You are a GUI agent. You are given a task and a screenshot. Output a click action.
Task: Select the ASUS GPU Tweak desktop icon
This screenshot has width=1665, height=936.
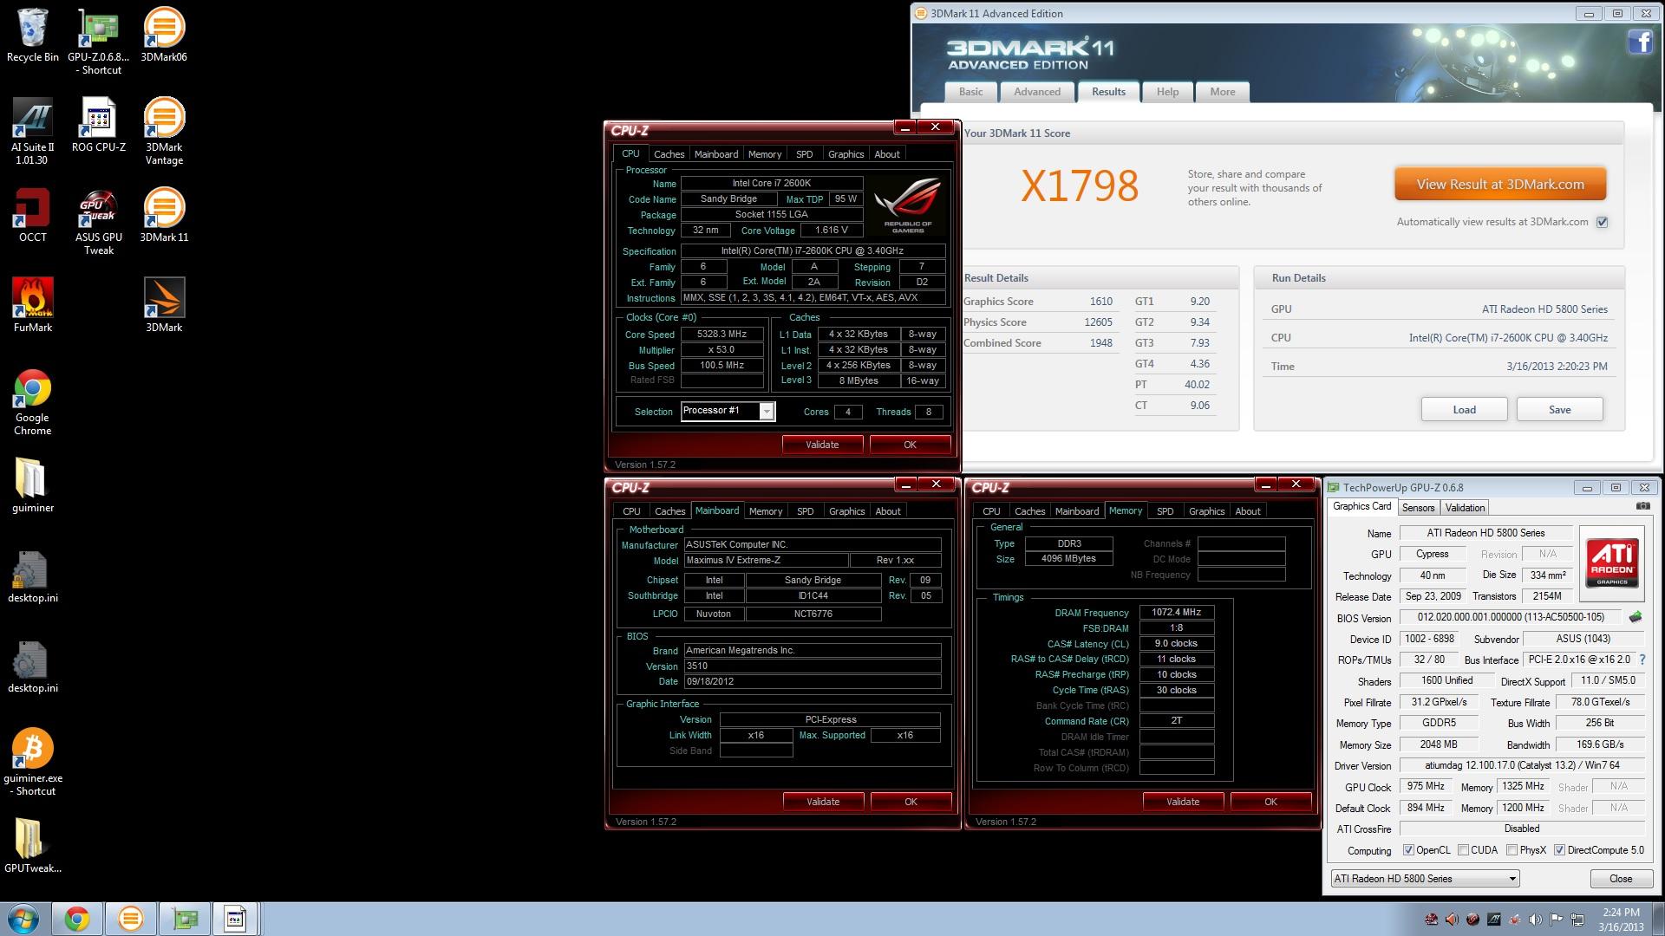pos(98,223)
